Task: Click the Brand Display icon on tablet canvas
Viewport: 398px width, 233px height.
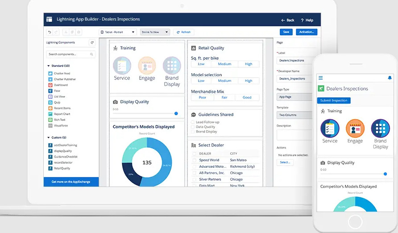Action: pos(172,66)
